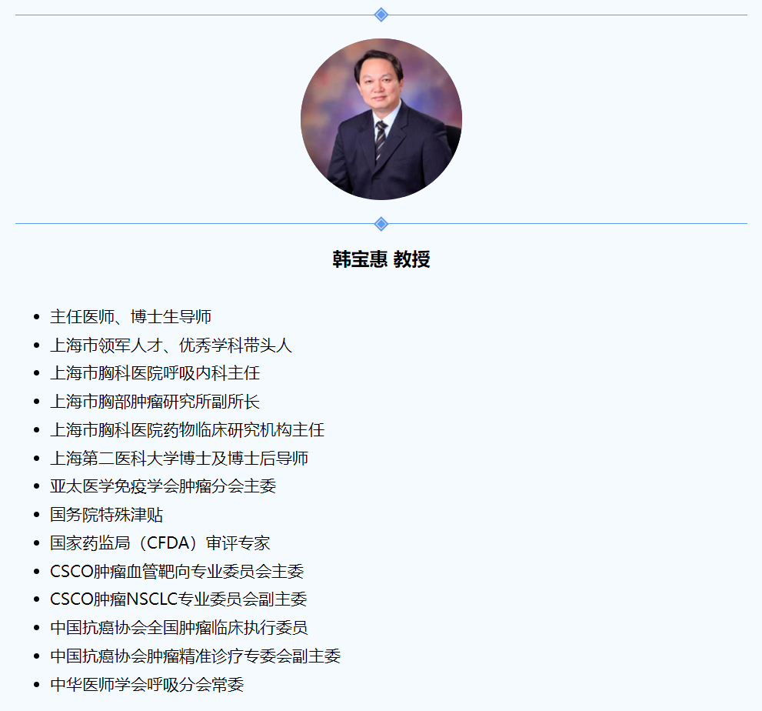Click the circular portrait photo
This screenshot has height=711, width=762.
(x=381, y=119)
